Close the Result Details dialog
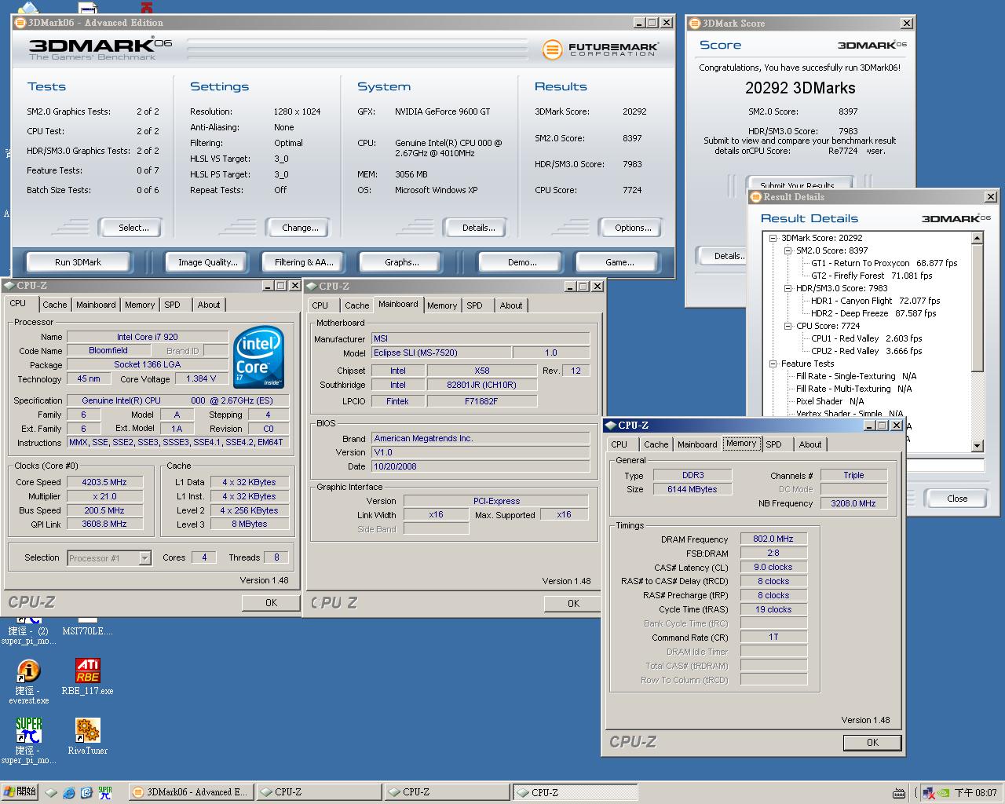 [957, 499]
